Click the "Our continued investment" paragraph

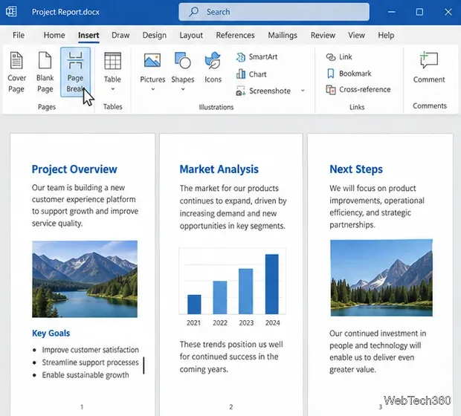378,351
